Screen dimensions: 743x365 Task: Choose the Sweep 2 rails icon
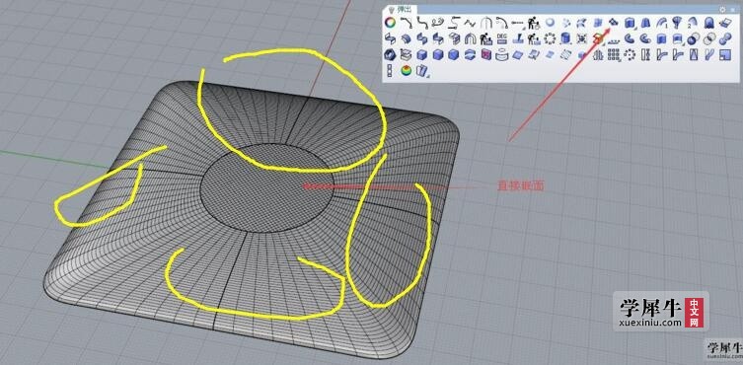pos(693,22)
